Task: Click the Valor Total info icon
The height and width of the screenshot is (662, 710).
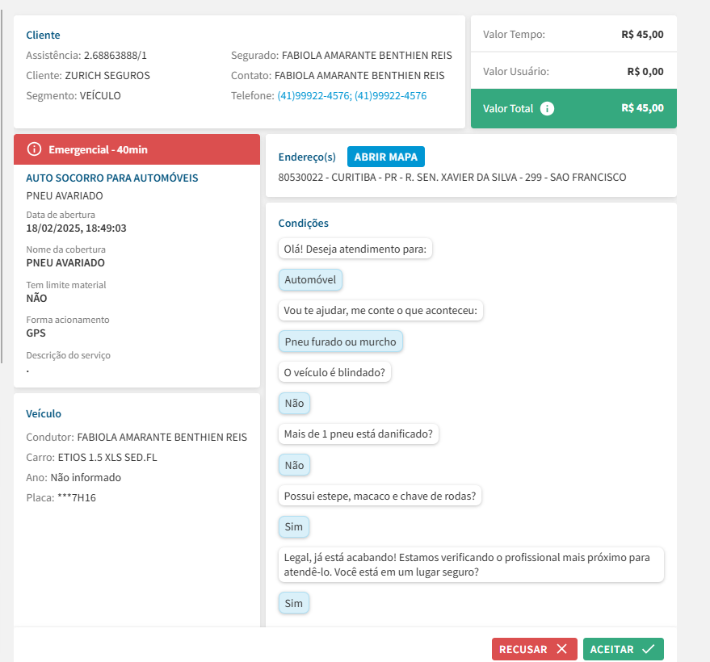Action: click(547, 108)
